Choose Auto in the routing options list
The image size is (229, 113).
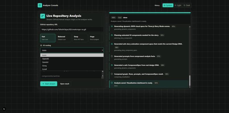point(72,55)
